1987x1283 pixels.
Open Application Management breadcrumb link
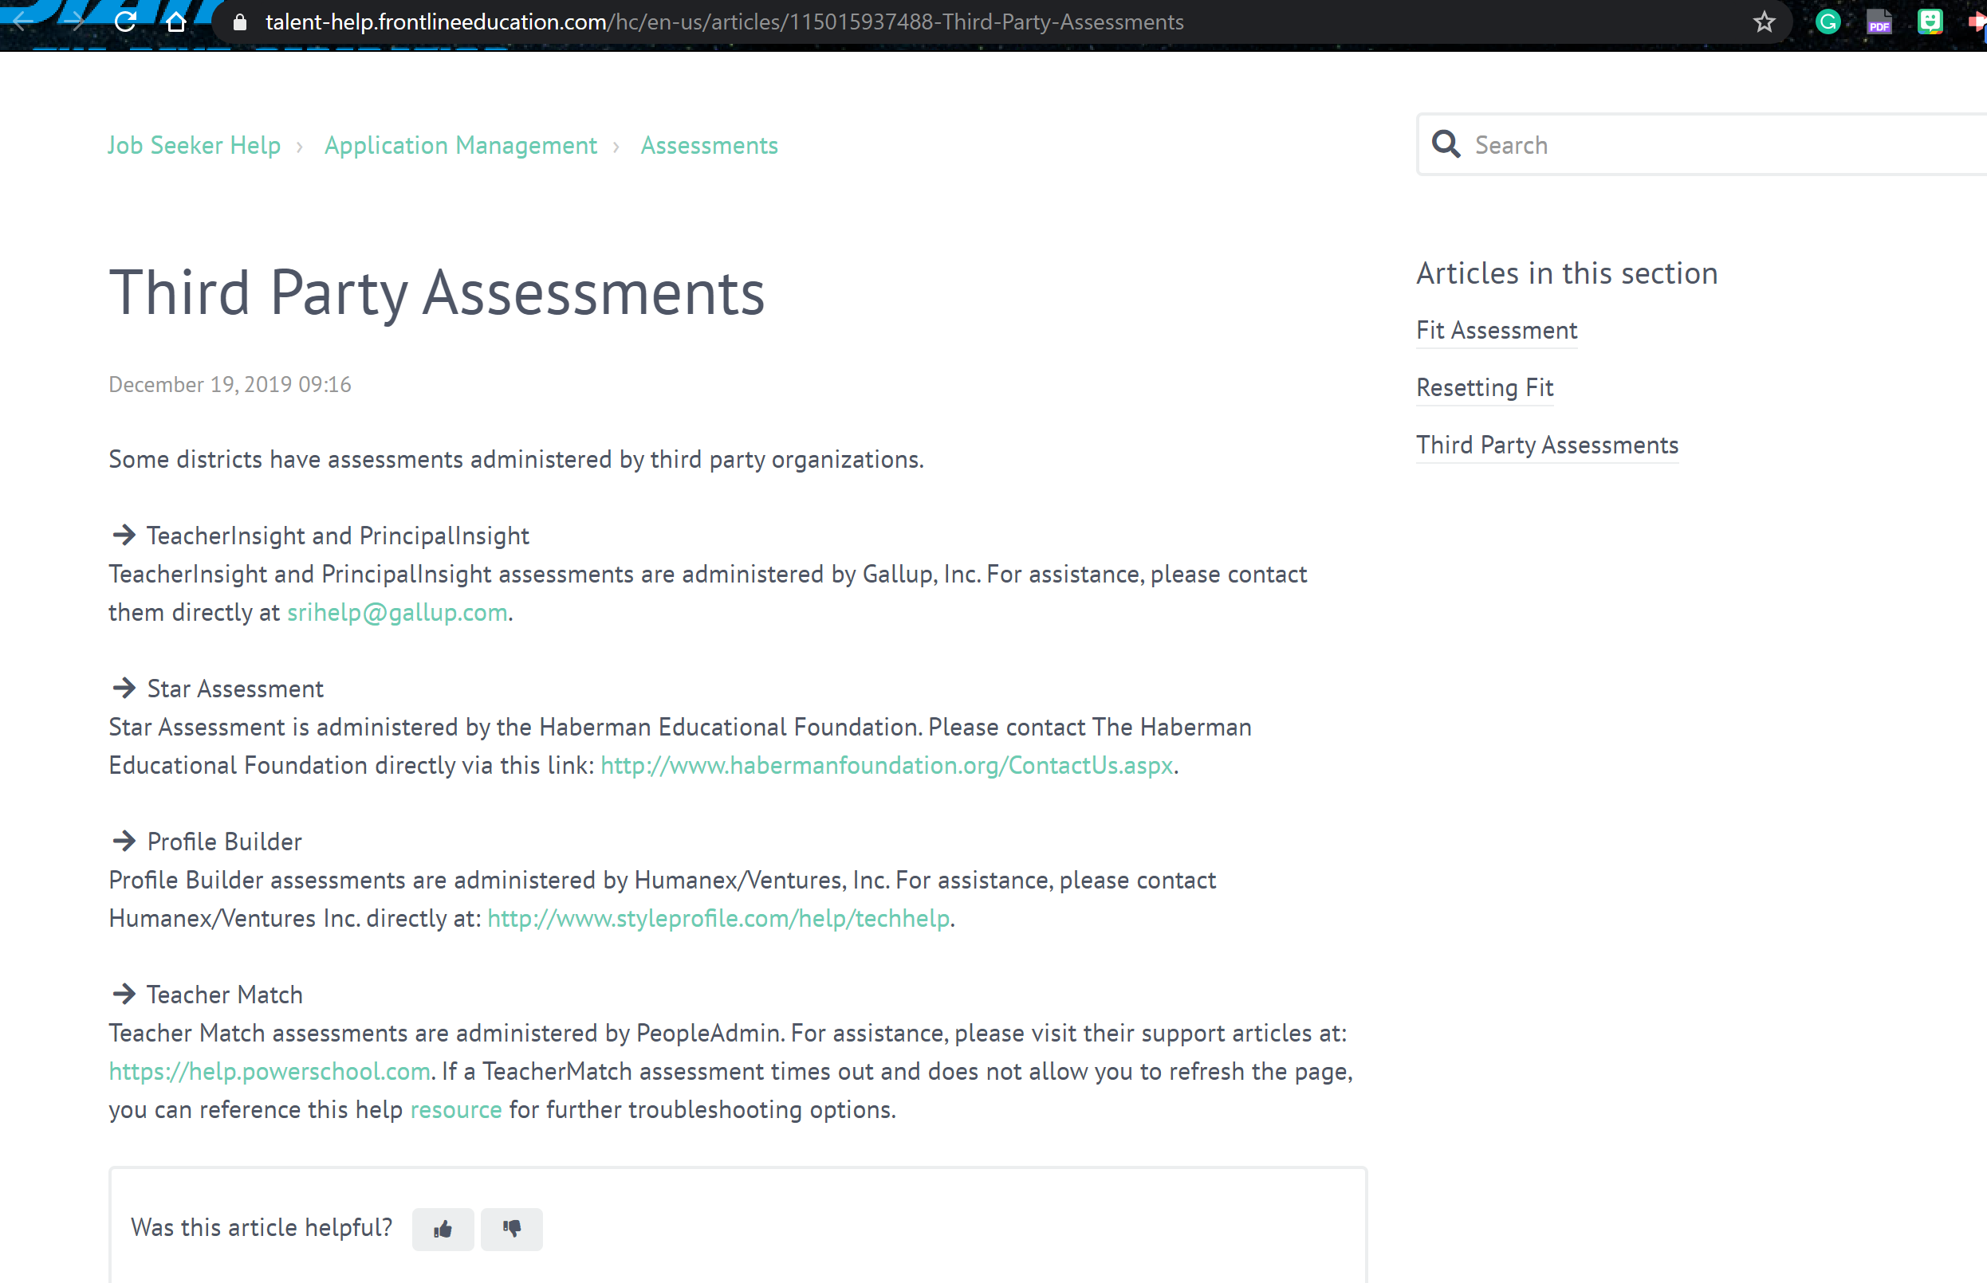pyautogui.click(x=460, y=145)
